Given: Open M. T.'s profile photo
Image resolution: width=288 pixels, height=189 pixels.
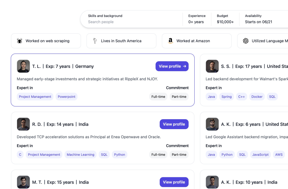Looking at the screenshot, I should 23,182.
